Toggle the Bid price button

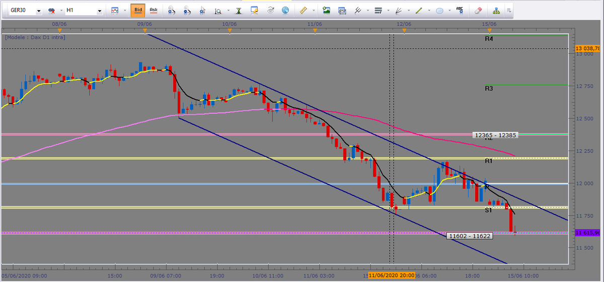click(x=137, y=10)
